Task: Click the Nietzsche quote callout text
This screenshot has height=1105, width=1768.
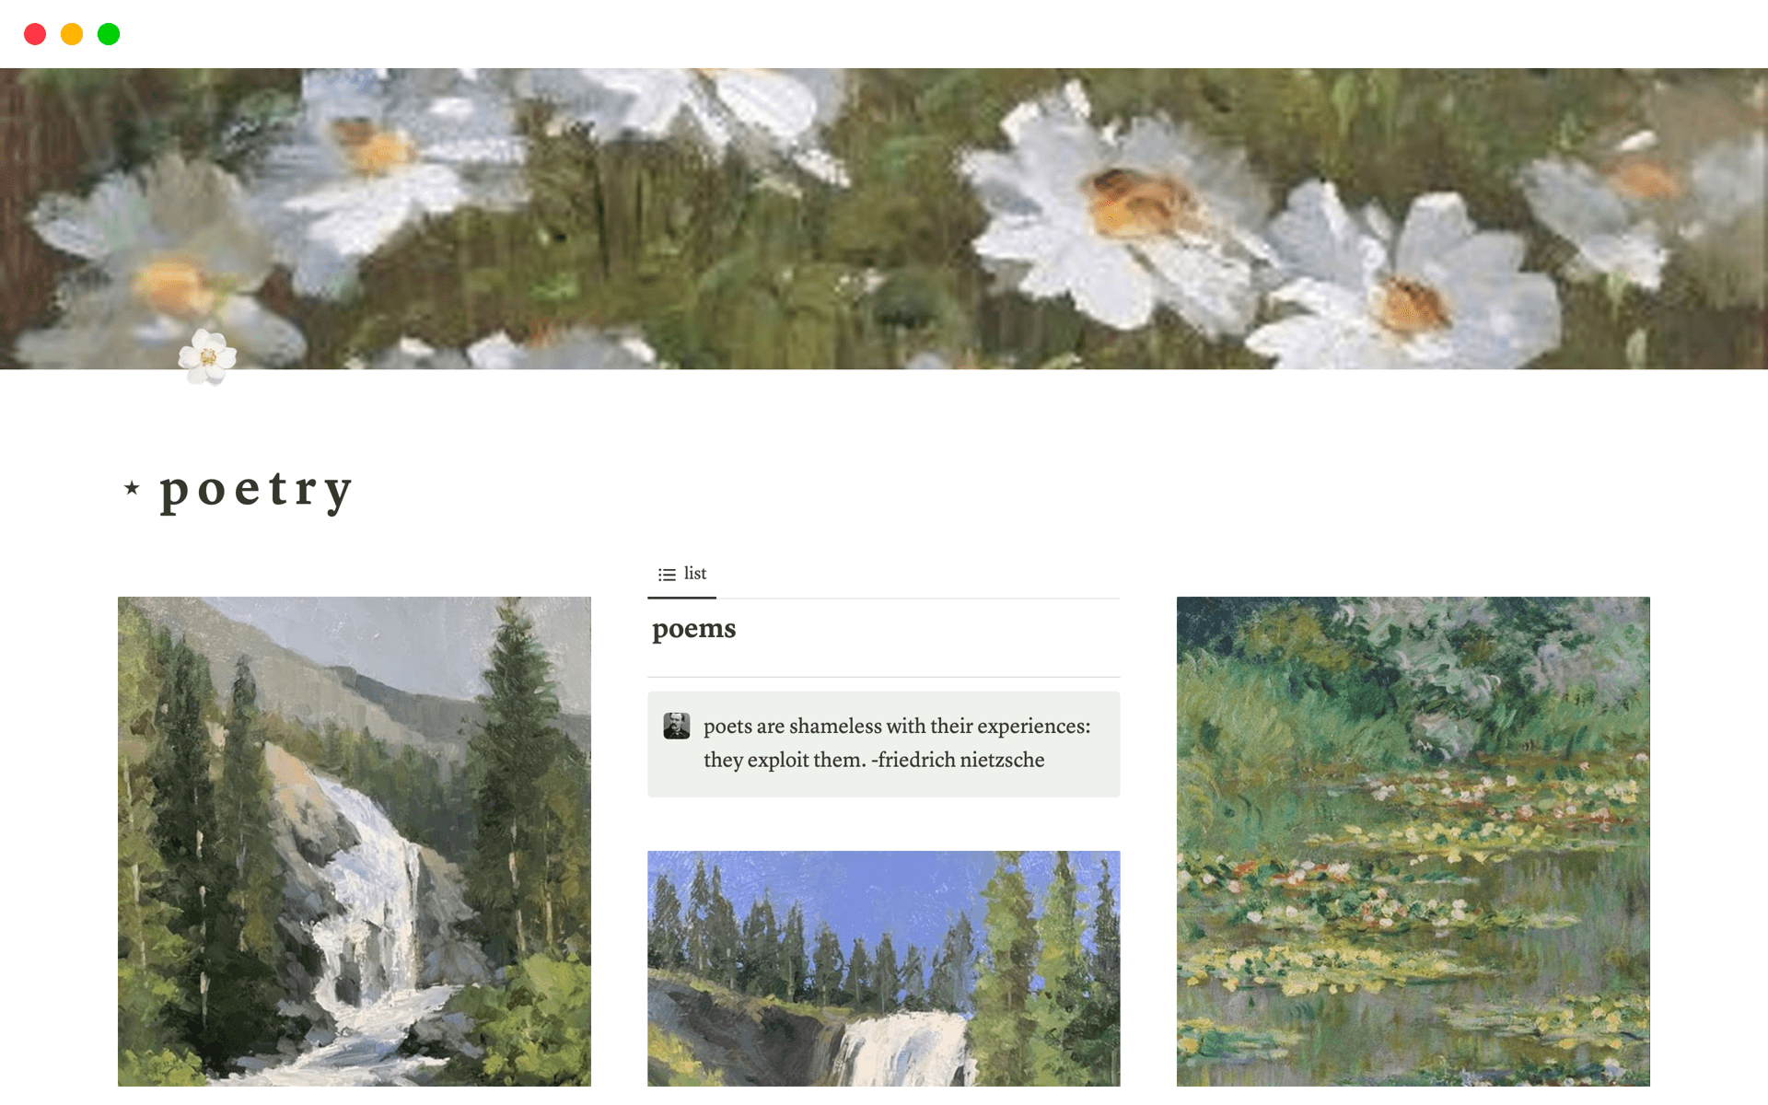Action: tap(897, 743)
